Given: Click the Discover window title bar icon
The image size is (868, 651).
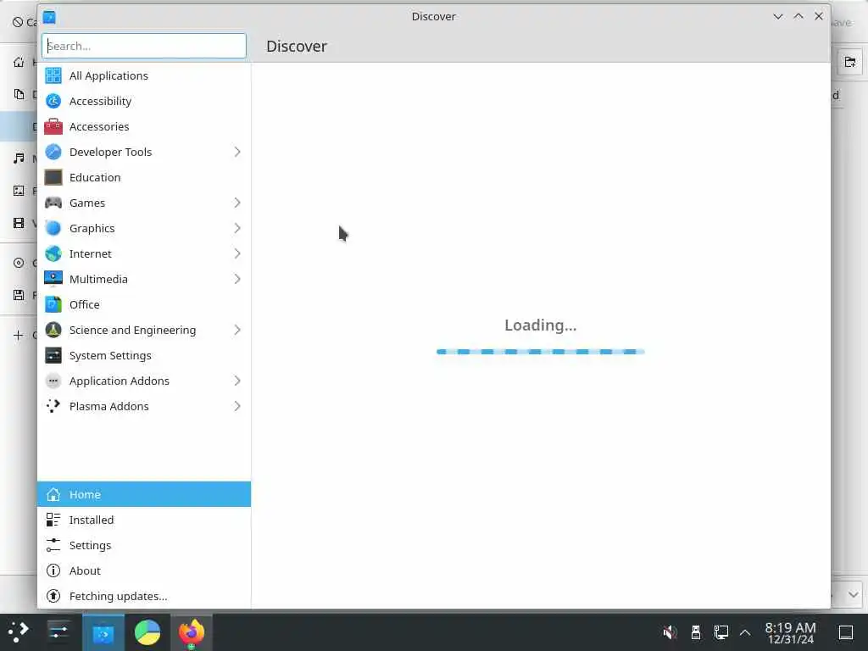Looking at the screenshot, I should 49,17.
